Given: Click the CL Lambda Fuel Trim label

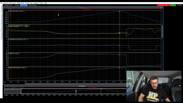Looking at the screenshot, I should [15, 39].
